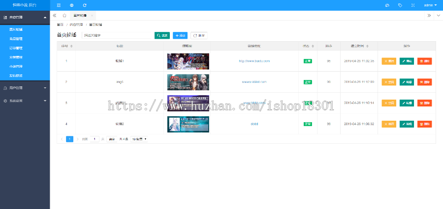
Task: Open 订单管理 in the sidebar
Action: 16,48
